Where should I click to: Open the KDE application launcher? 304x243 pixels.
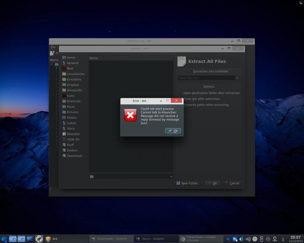tap(4, 239)
